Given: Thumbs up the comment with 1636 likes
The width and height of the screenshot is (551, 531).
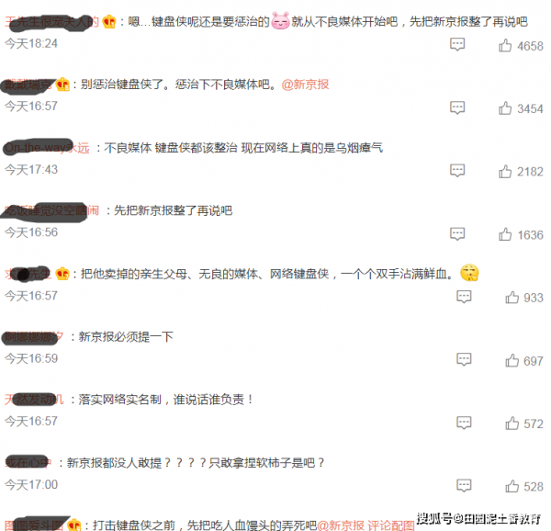Looking at the screenshot, I should (505, 234).
